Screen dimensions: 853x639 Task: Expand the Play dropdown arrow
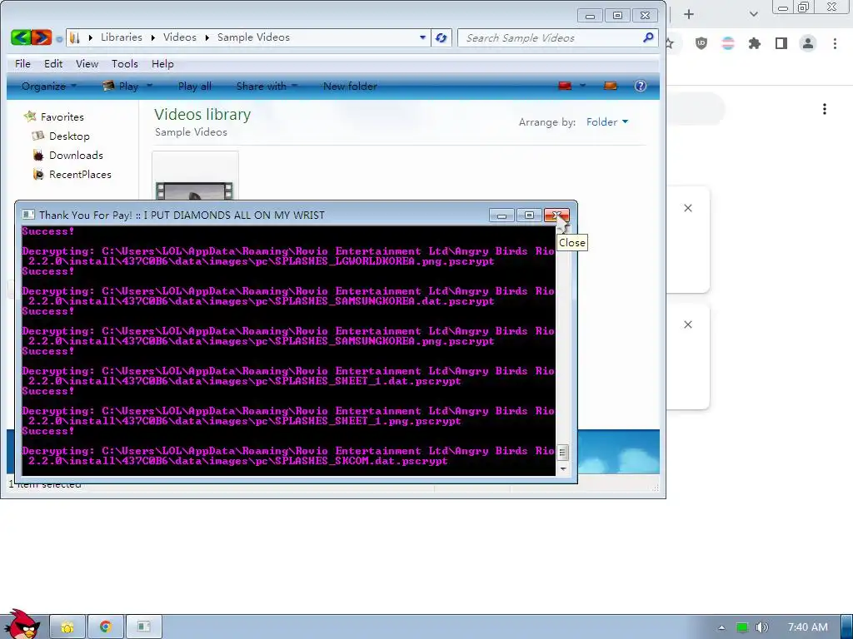[150, 86]
